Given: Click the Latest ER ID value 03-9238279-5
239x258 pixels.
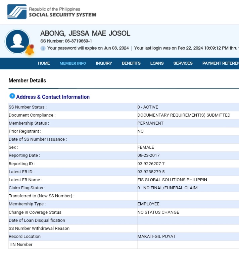Looking at the screenshot, I should pyautogui.click(x=151, y=172).
